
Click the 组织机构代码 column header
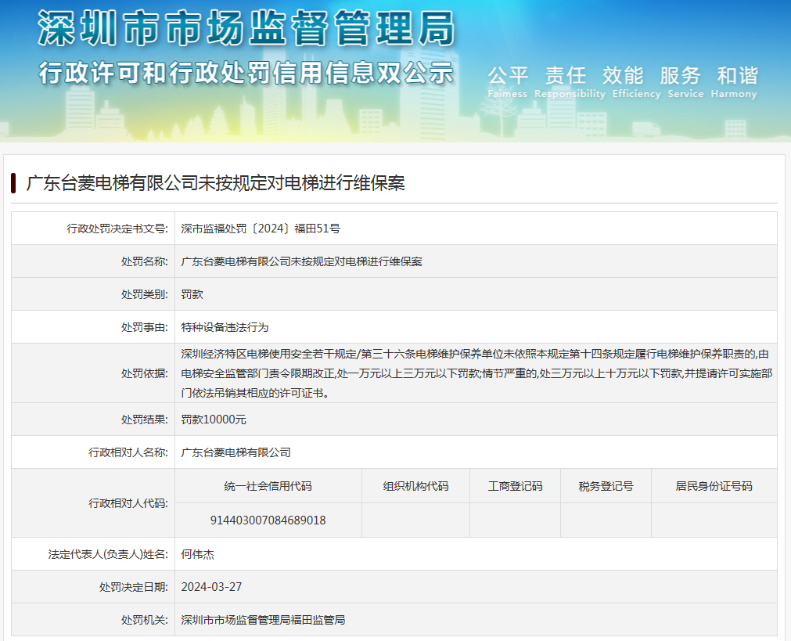point(415,486)
